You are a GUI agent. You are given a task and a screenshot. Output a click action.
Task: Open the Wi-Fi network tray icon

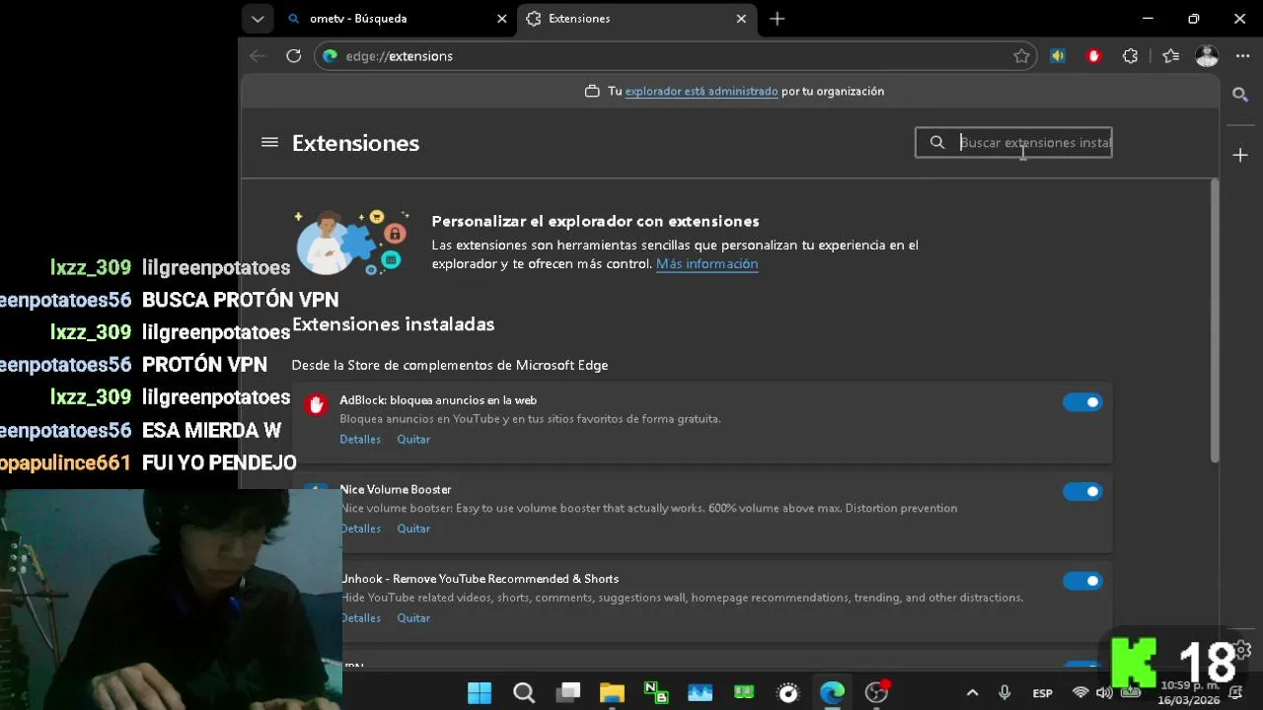click(x=1080, y=693)
